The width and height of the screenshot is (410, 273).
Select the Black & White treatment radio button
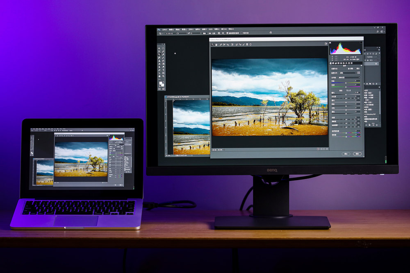(x=355, y=69)
